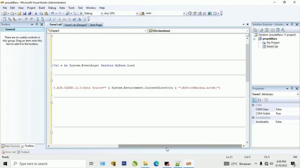The height and width of the screenshot is (168, 300).
Task: Select My Project in Solution Explorer
Action: tap(273, 42)
